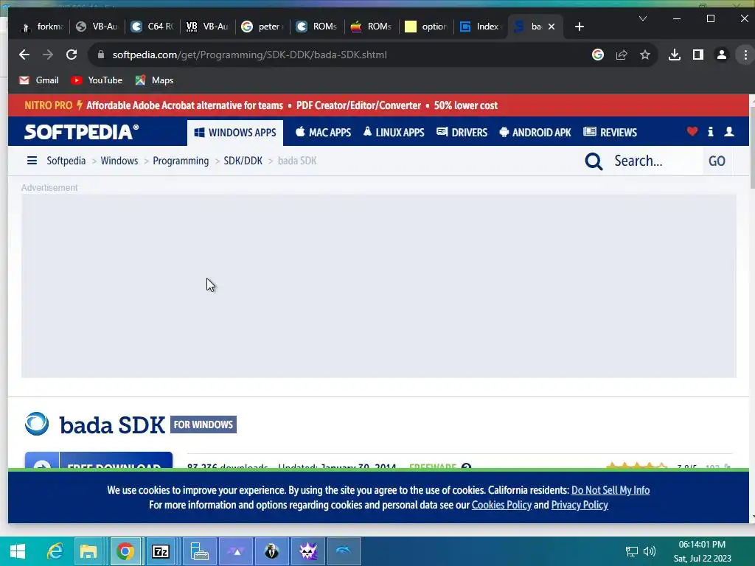The height and width of the screenshot is (566, 755).
Task: Click the GO search button
Action: pyautogui.click(x=717, y=161)
